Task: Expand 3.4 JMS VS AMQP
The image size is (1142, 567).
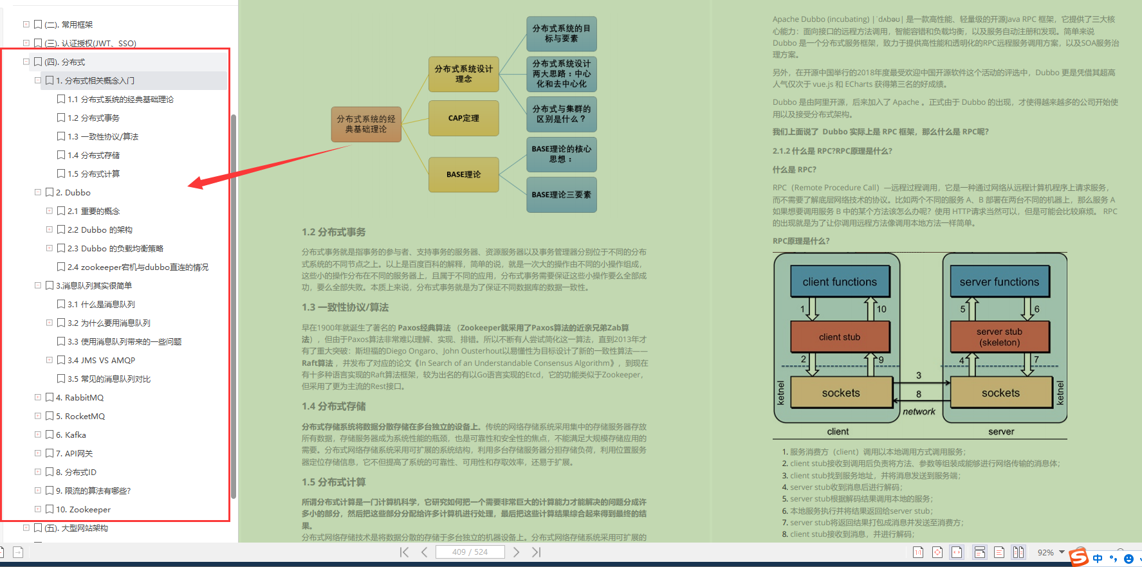Action: 50,360
